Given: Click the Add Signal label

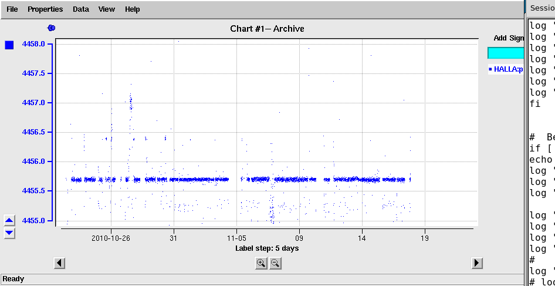Looking at the screenshot, I should click(508, 38).
